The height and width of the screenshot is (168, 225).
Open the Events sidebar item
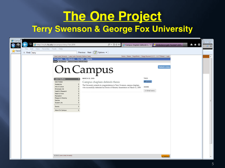coord(67,107)
